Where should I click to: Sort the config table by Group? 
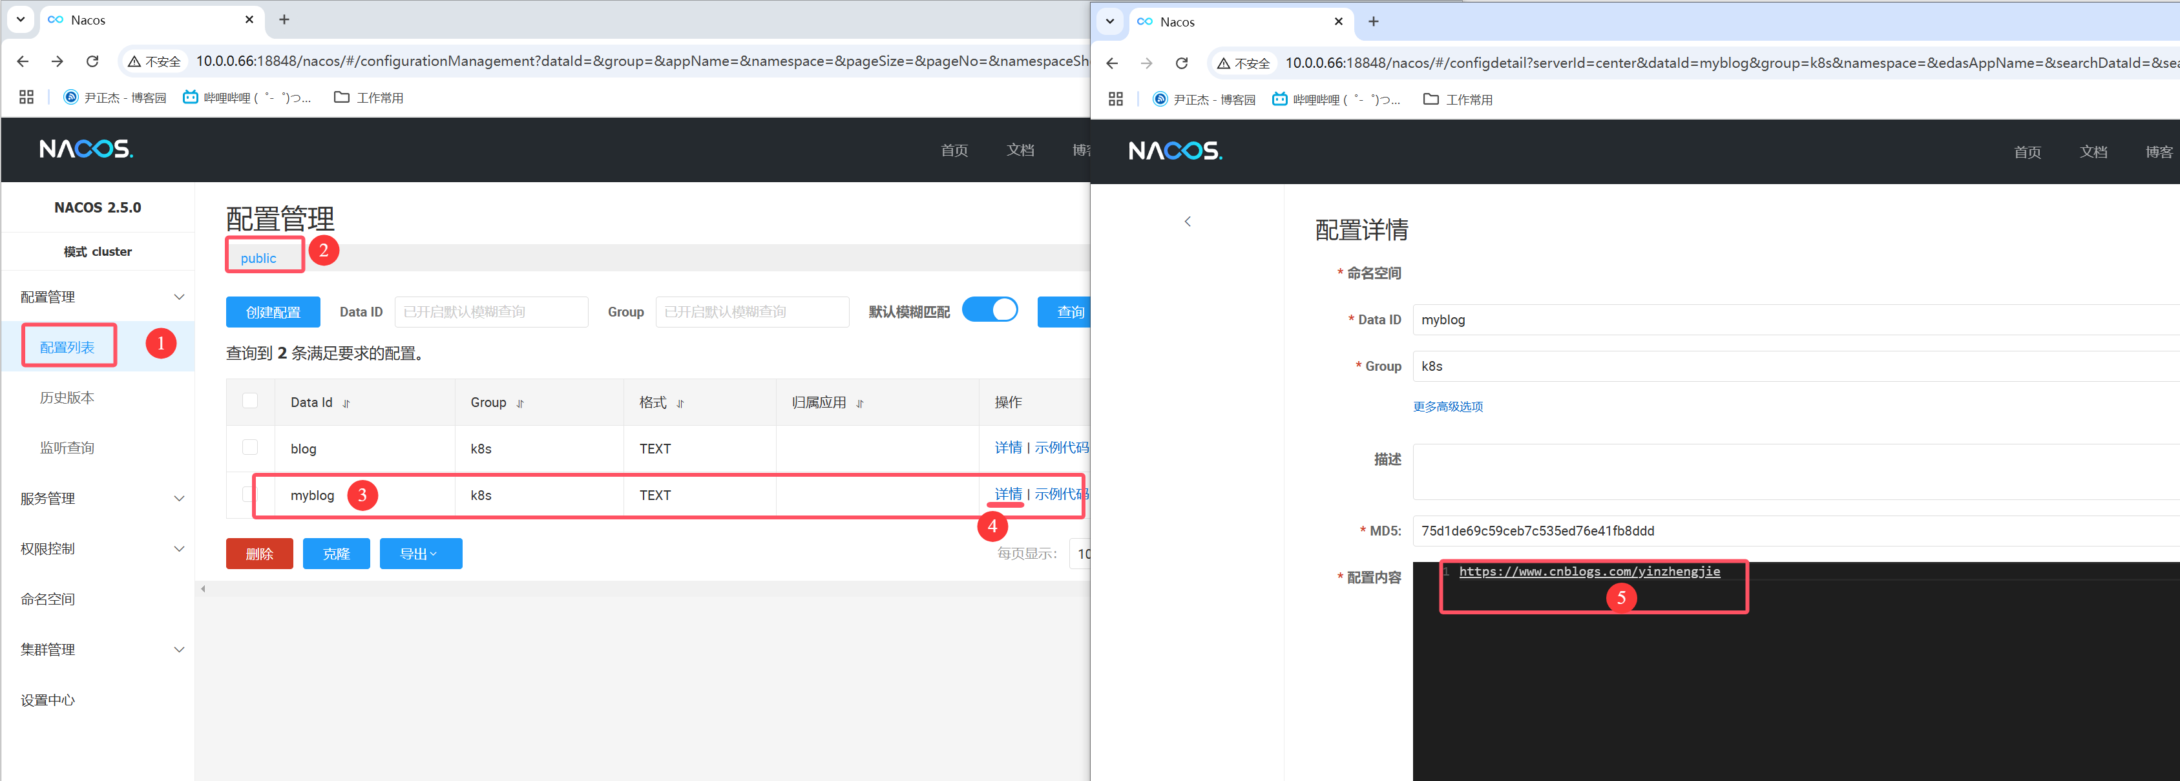519,404
